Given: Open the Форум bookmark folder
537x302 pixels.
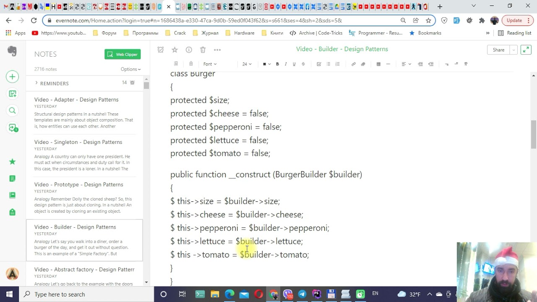Looking at the screenshot, I should tap(104, 33).
